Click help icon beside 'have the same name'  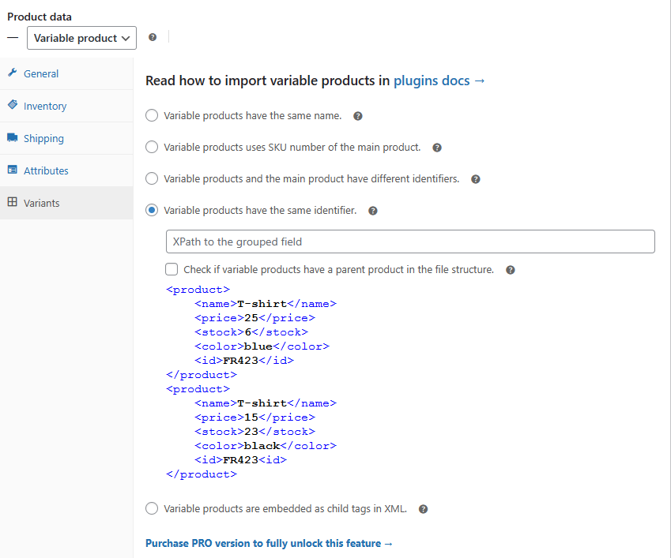coord(358,116)
